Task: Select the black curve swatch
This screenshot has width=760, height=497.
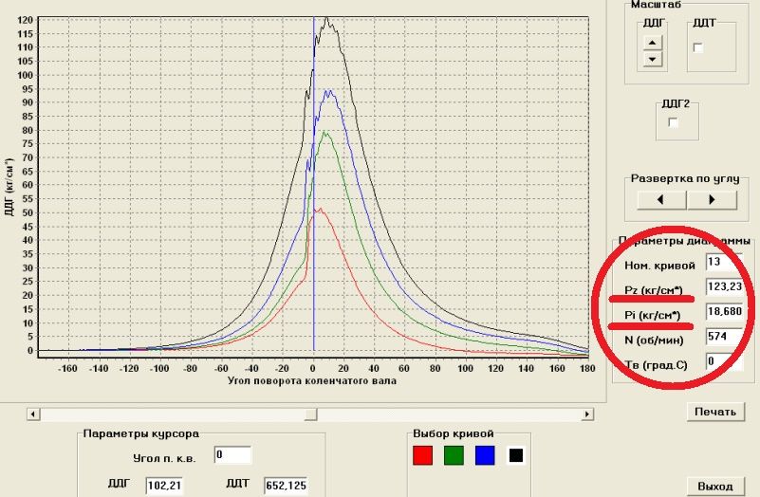Action: point(514,455)
